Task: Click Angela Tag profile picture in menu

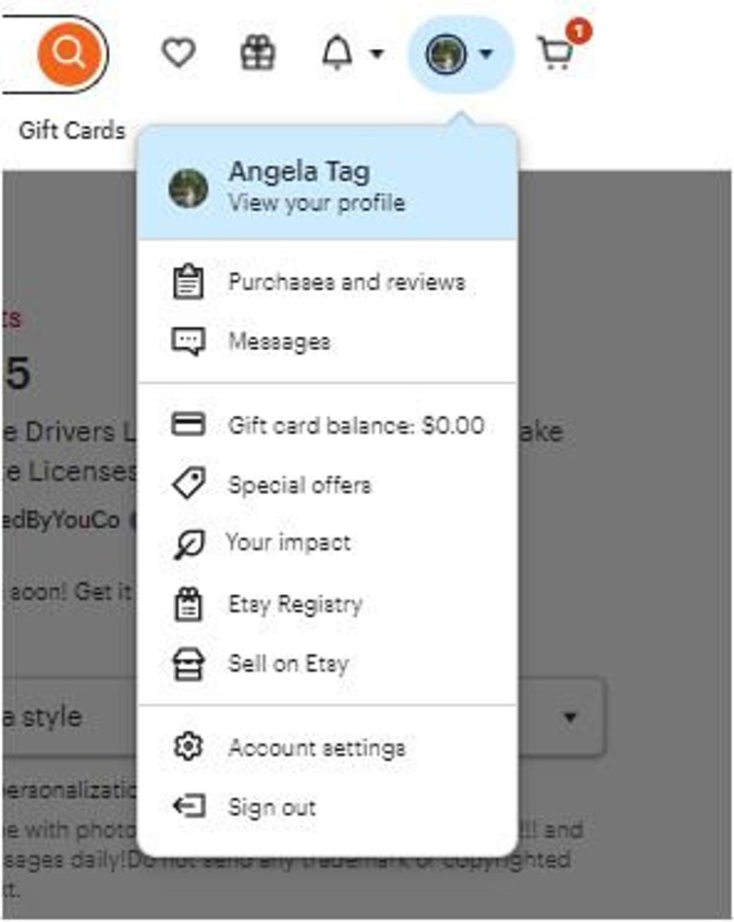Action: click(x=189, y=188)
